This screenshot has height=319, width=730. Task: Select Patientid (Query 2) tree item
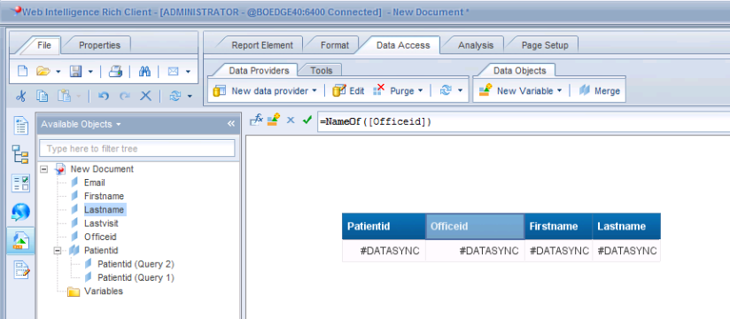tap(136, 264)
